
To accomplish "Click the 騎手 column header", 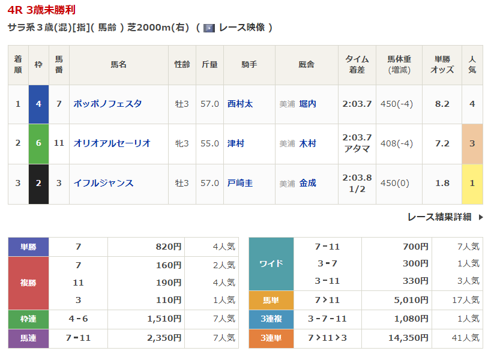I will 249,65.
